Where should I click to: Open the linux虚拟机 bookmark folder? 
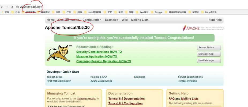(x=209, y=12)
